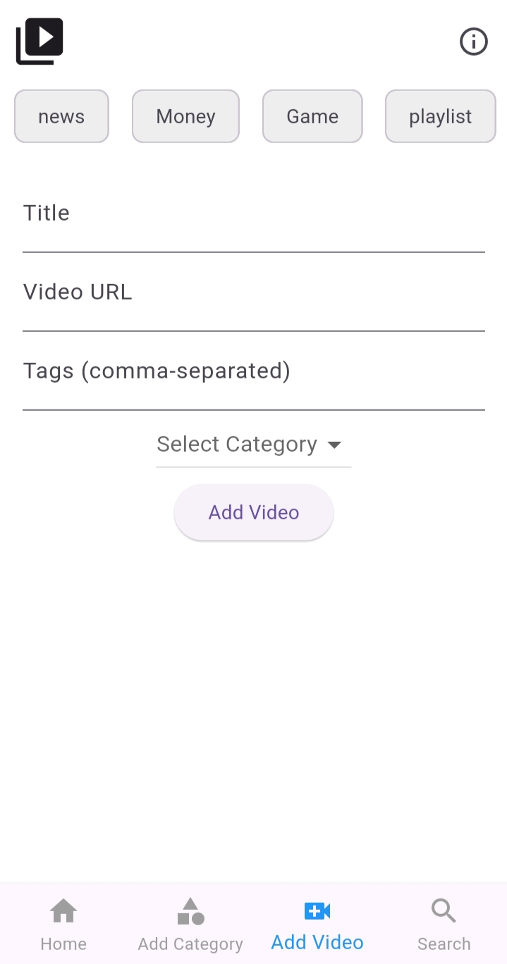Select the playlist chip

(x=440, y=116)
